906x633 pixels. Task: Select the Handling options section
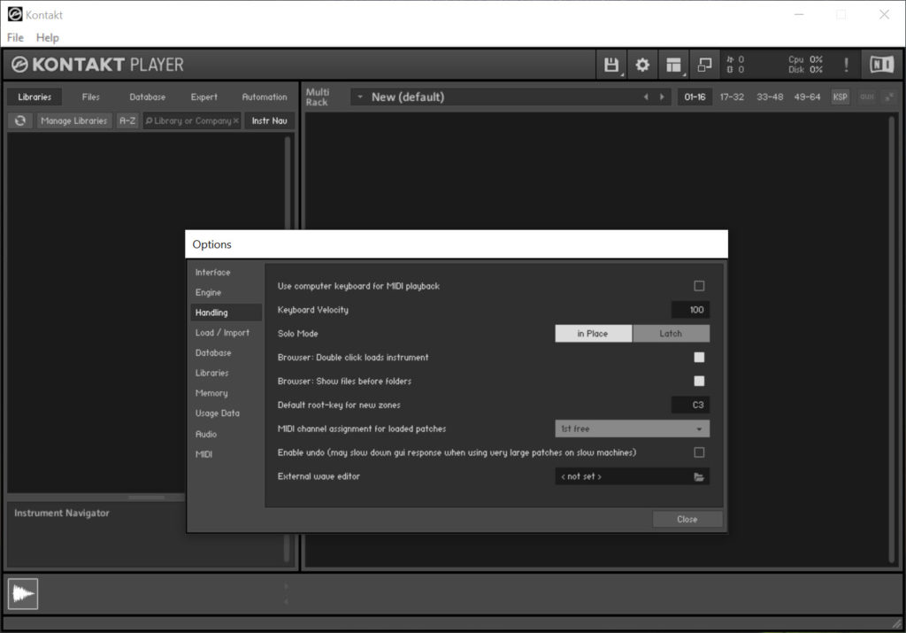(226, 313)
